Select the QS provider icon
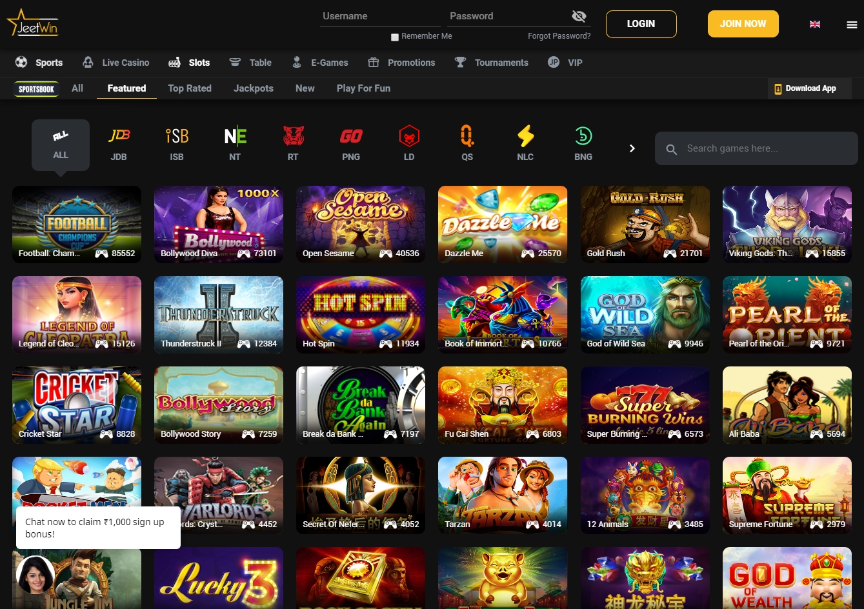The height and width of the screenshot is (609, 864). (x=467, y=137)
